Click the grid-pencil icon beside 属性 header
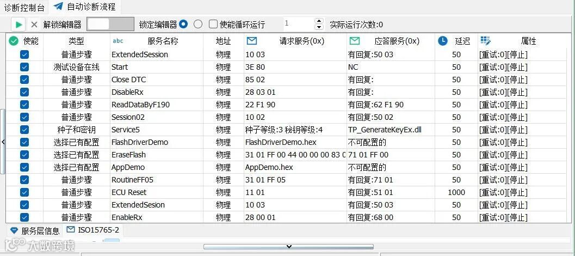575x256 pixels. [x=486, y=41]
